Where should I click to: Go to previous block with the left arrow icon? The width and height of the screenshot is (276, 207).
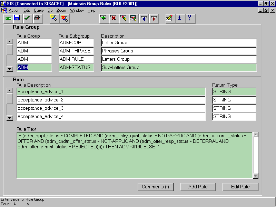coord(144,18)
